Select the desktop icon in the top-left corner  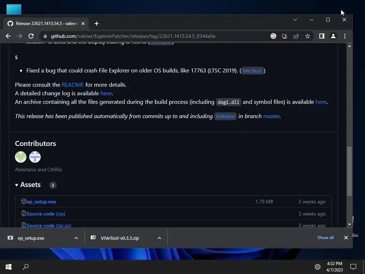[x=14, y=9]
